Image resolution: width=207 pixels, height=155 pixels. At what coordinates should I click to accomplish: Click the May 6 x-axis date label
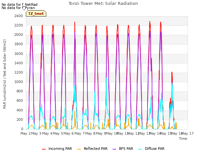click(69, 133)
